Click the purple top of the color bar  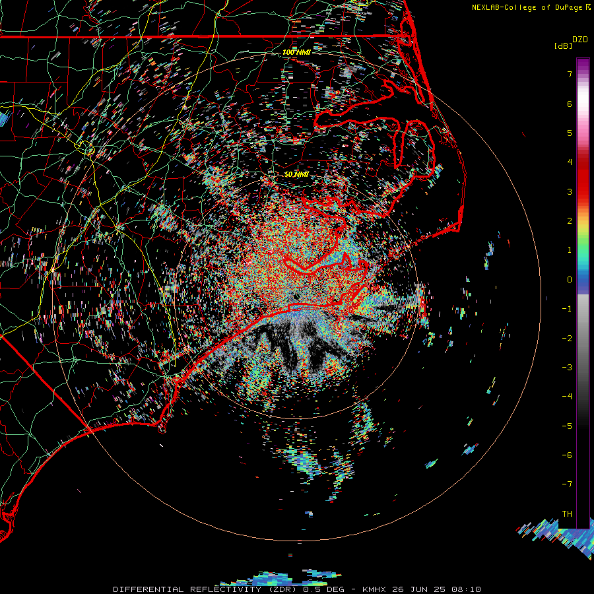click(583, 65)
